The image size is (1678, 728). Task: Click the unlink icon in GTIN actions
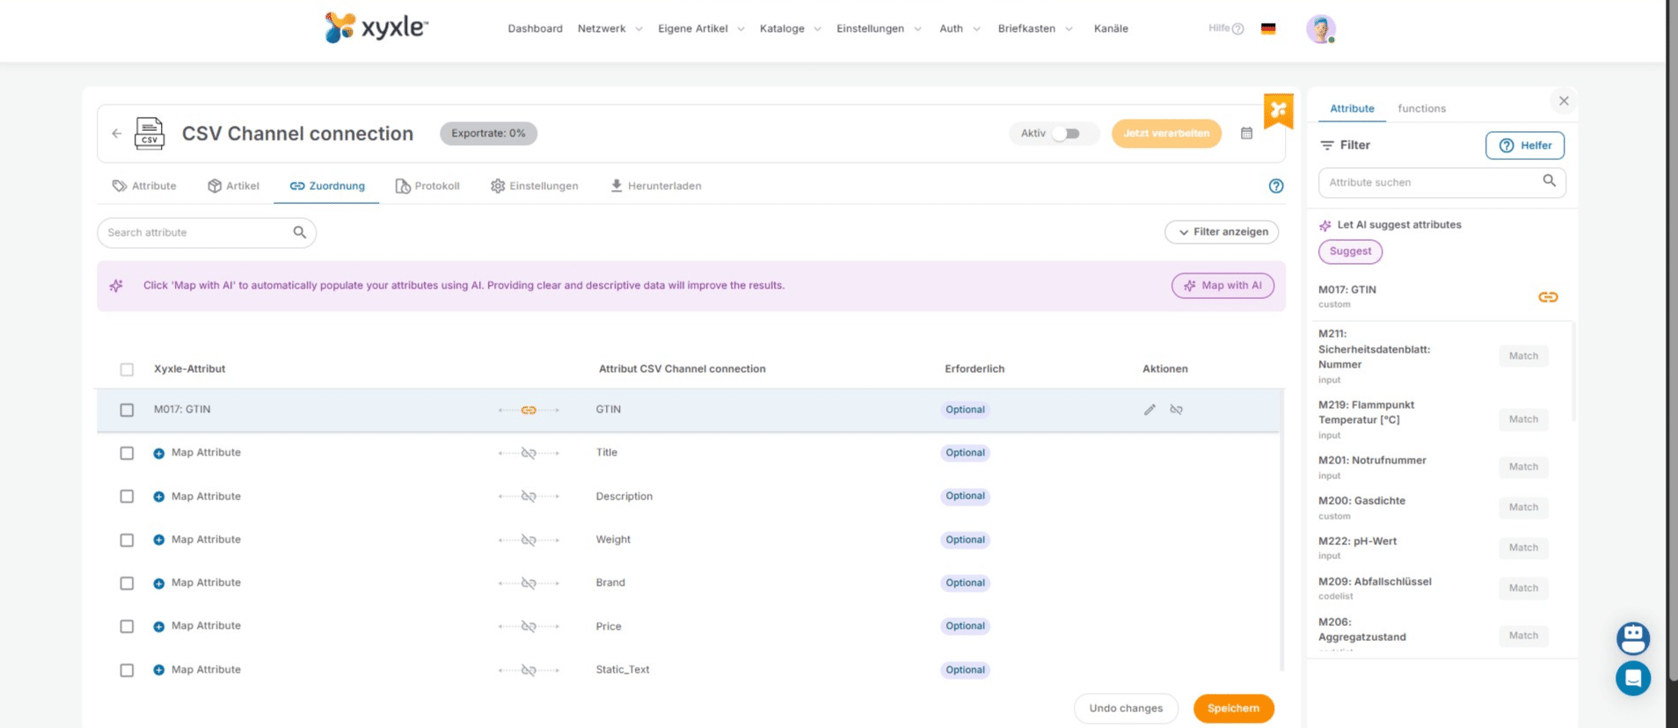1176,410
